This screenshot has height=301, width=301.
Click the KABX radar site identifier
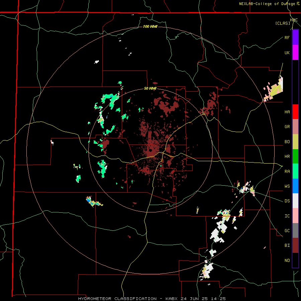(x=172, y=299)
